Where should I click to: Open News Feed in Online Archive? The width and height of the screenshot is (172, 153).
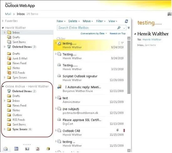(19, 105)
